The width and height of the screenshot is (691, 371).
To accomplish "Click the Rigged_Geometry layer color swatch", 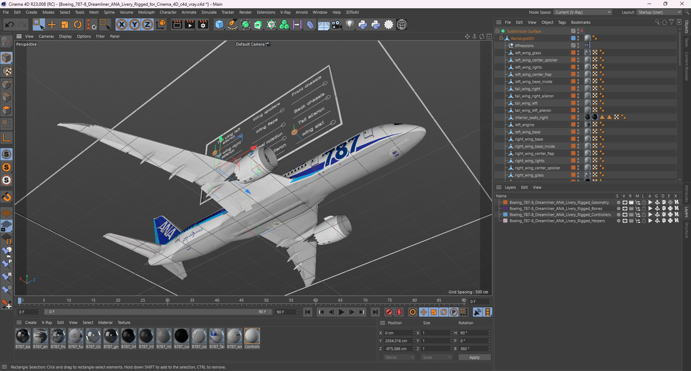I will coord(505,202).
